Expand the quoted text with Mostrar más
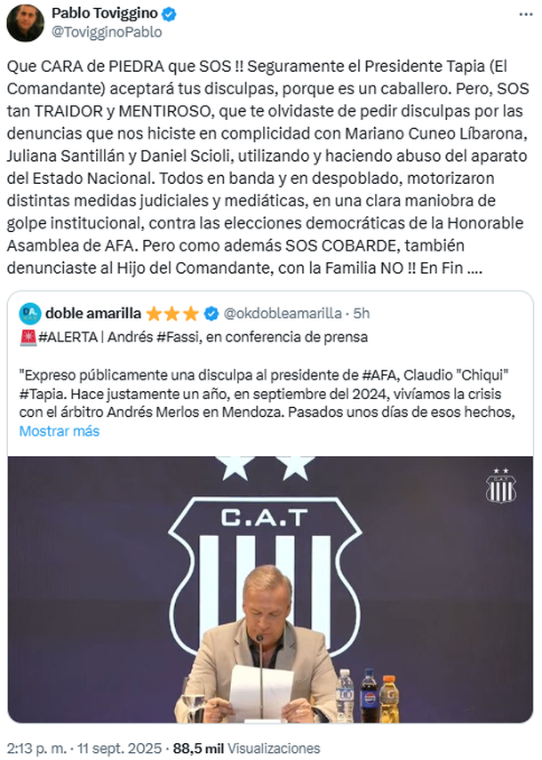The height and width of the screenshot is (760, 542). tap(59, 431)
